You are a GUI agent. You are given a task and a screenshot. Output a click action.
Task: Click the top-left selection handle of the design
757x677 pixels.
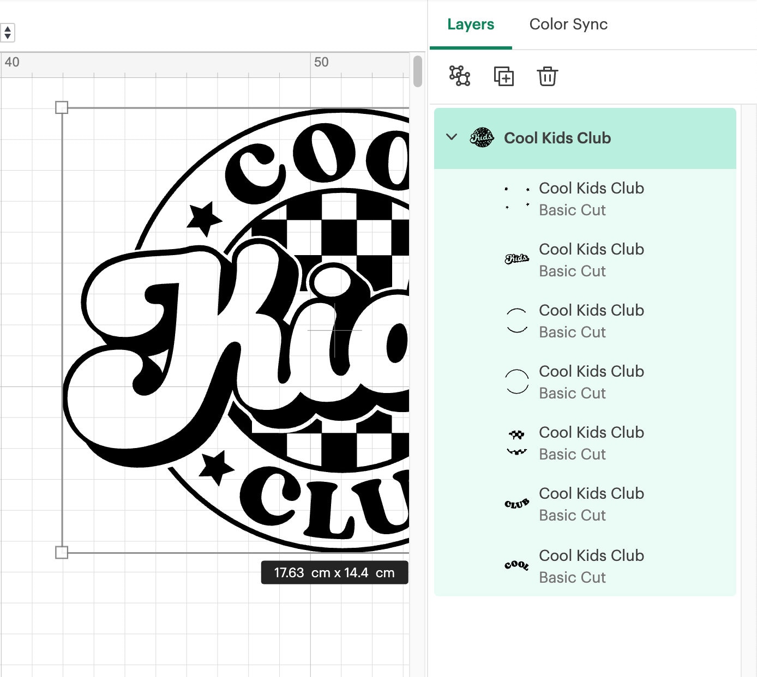click(62, 108)
